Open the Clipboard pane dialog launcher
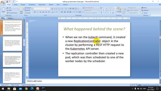The image size is (161, 91). [17, 15]
